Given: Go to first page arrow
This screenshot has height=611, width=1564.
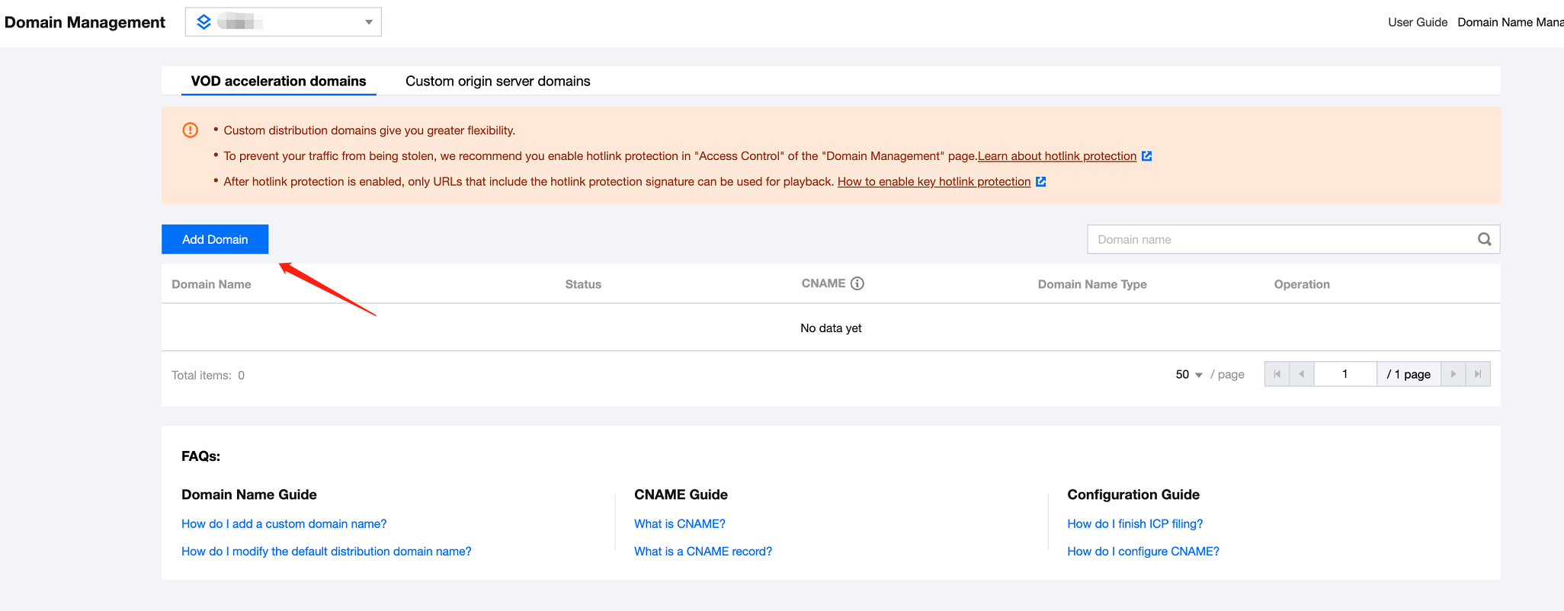Looking at the screenshot, I should [1277, 374].
